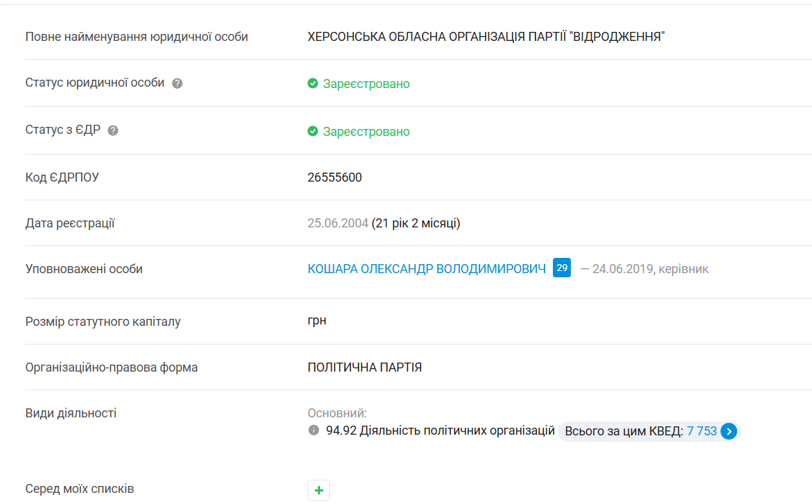The image size is (812, 504).
Task: Click info icon beside 94.92 activity code
Action: click(x=314, y=430)
